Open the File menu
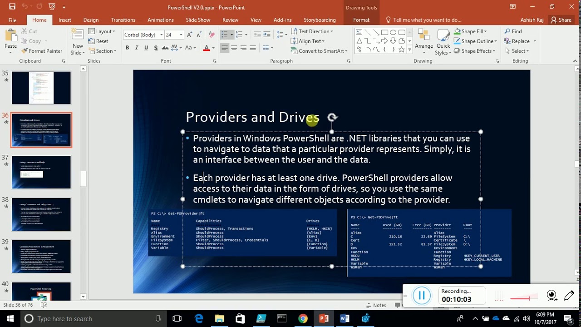This screenshot has height=327, width=581. coord(12,20)
